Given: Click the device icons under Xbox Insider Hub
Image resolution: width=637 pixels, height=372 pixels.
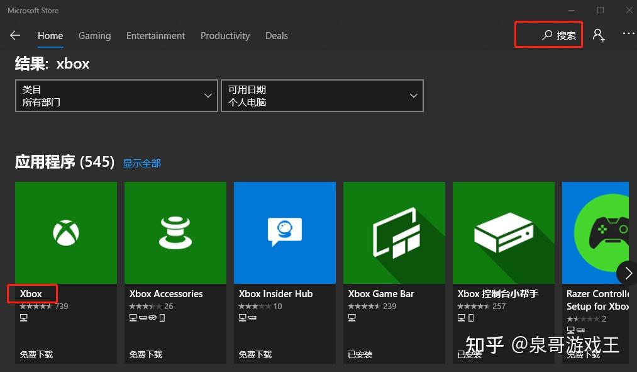Looking at the screenshot, I should [247, 317].
